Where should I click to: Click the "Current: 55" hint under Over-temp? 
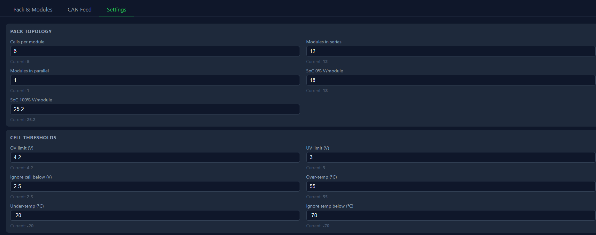[317, 197]
